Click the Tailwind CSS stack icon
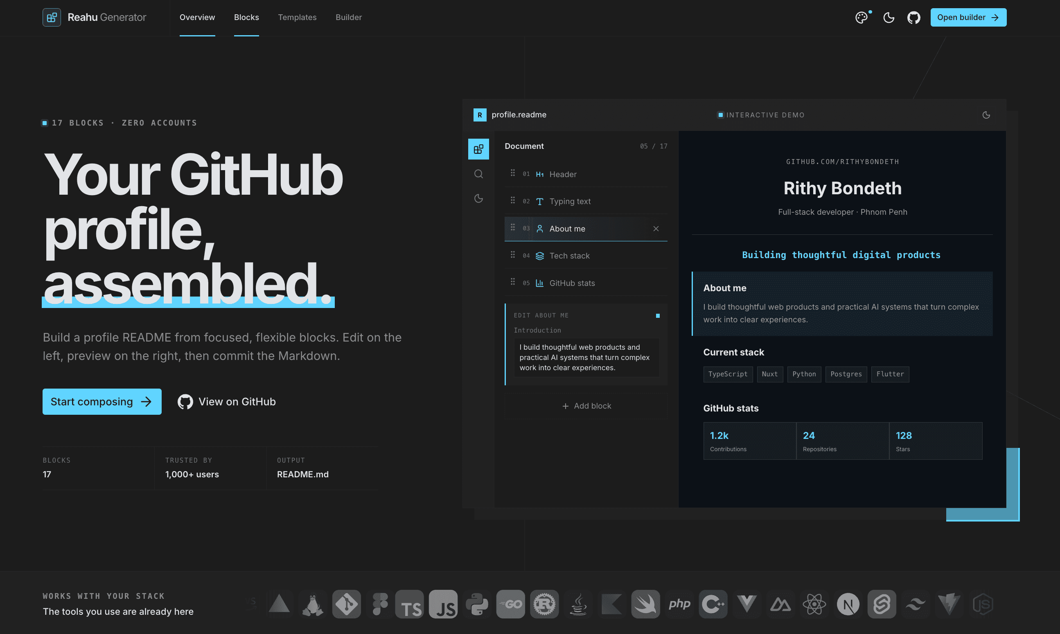Screen dimensions: 1060x634 [x=916, y=604]
